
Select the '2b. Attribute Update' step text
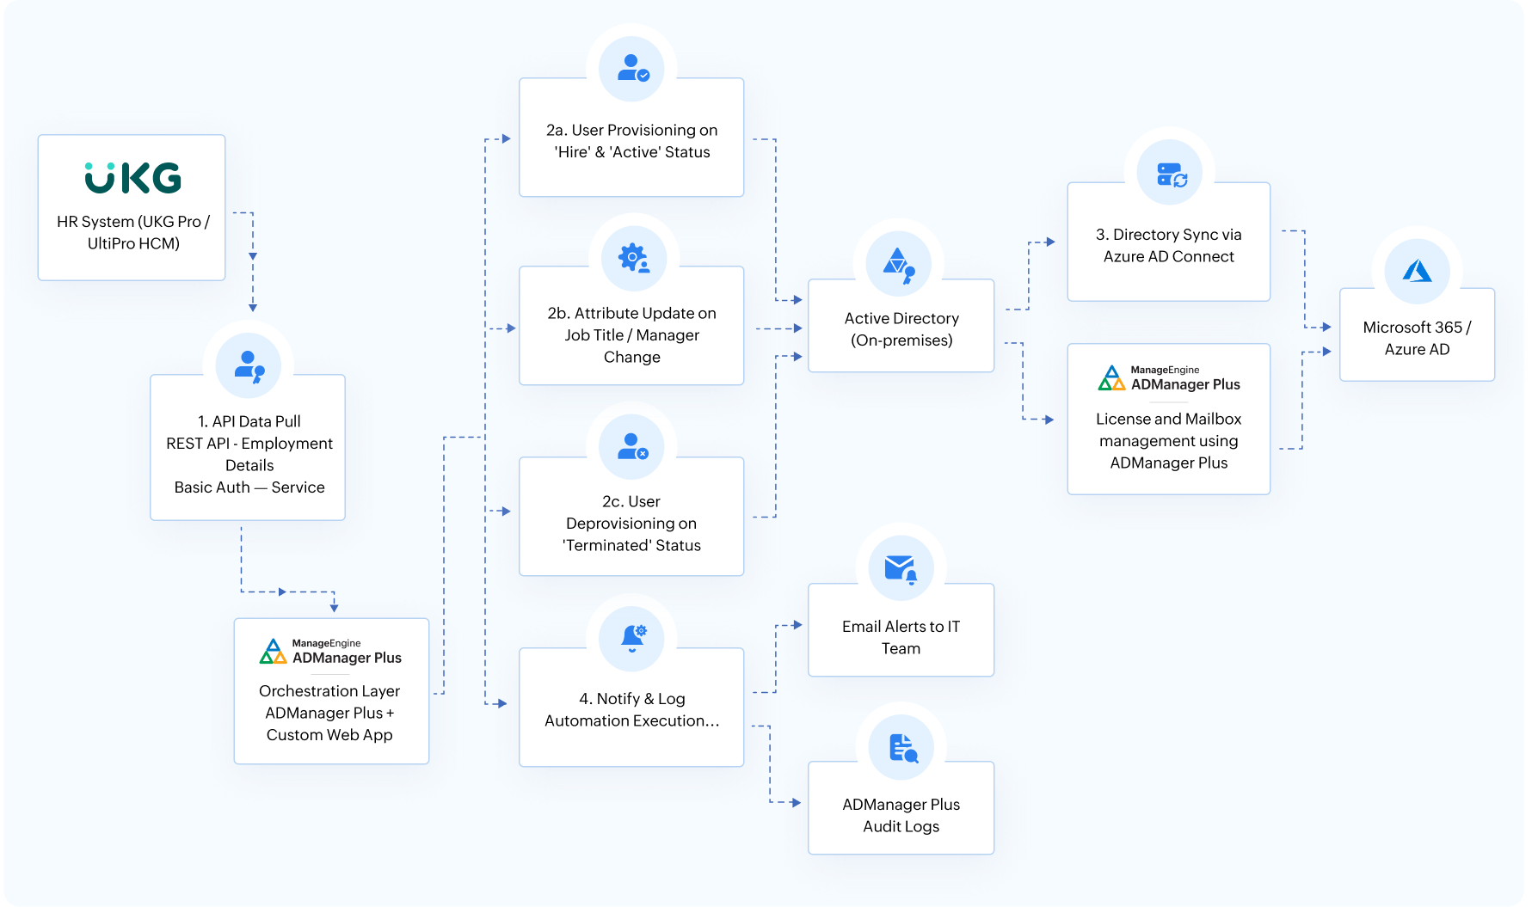(632, 335)
